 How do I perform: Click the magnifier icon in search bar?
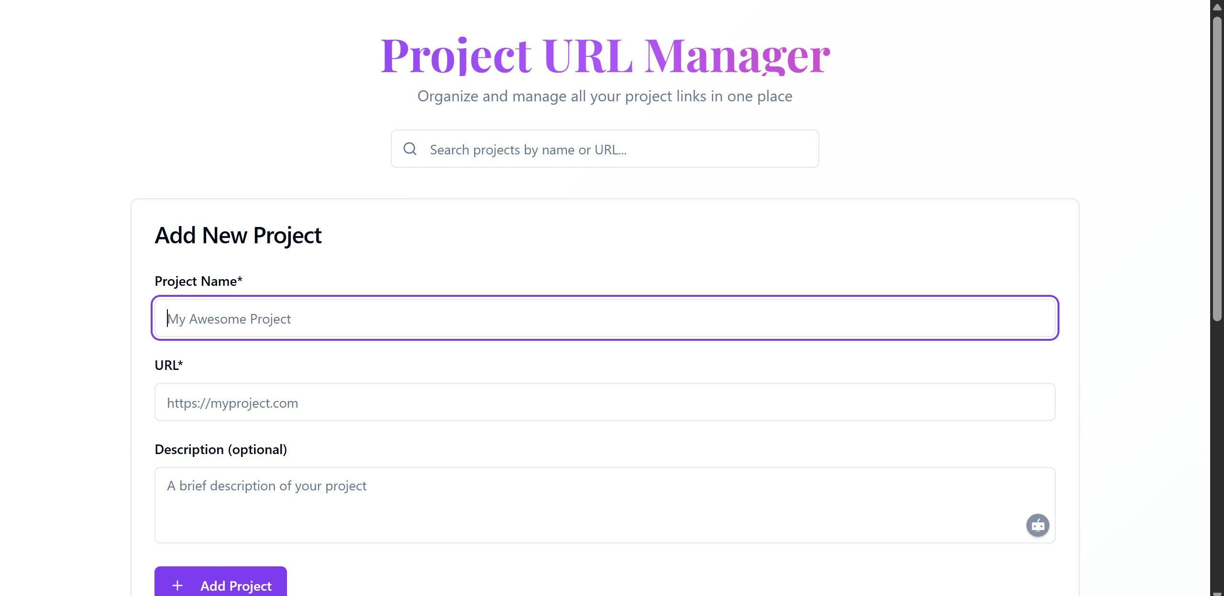tap(410, 149)
